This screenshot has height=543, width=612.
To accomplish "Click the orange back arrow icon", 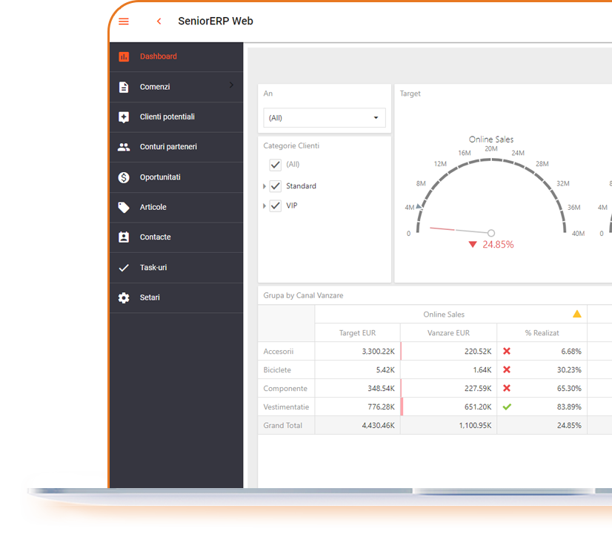I will tap(159, 22).
